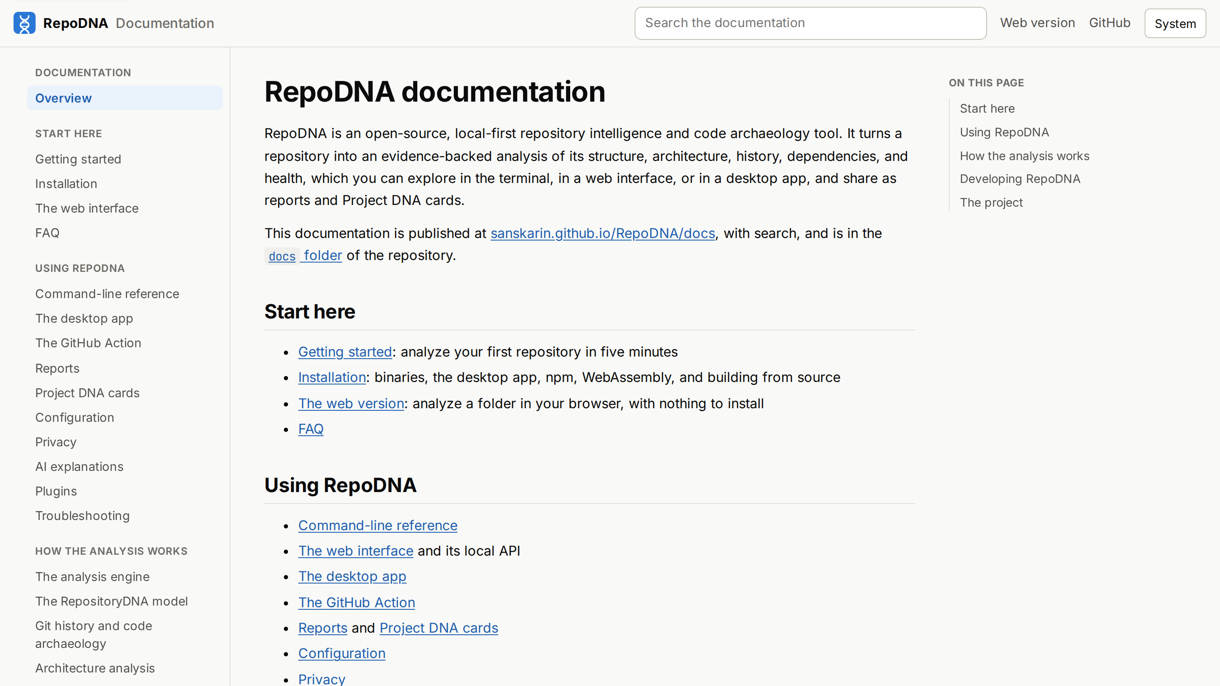The height and width of the screenshot is (686, 1220).
Task: Jump to Start here in page outline
Action: click(x=987, y=108)
